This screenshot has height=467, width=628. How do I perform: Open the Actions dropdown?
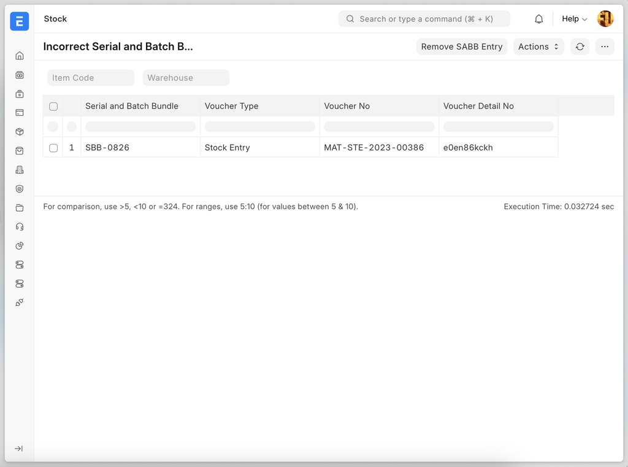pyautogui.click(x=538, y=46)
